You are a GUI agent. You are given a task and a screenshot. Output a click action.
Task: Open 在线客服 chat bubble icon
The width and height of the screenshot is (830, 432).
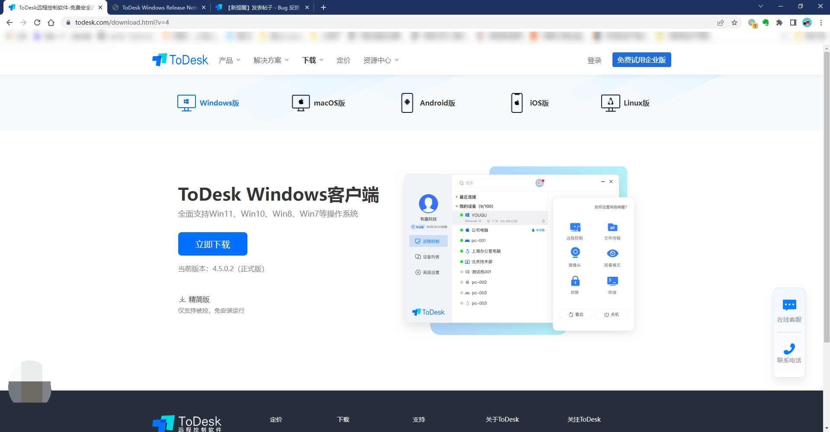click(789, 305)
